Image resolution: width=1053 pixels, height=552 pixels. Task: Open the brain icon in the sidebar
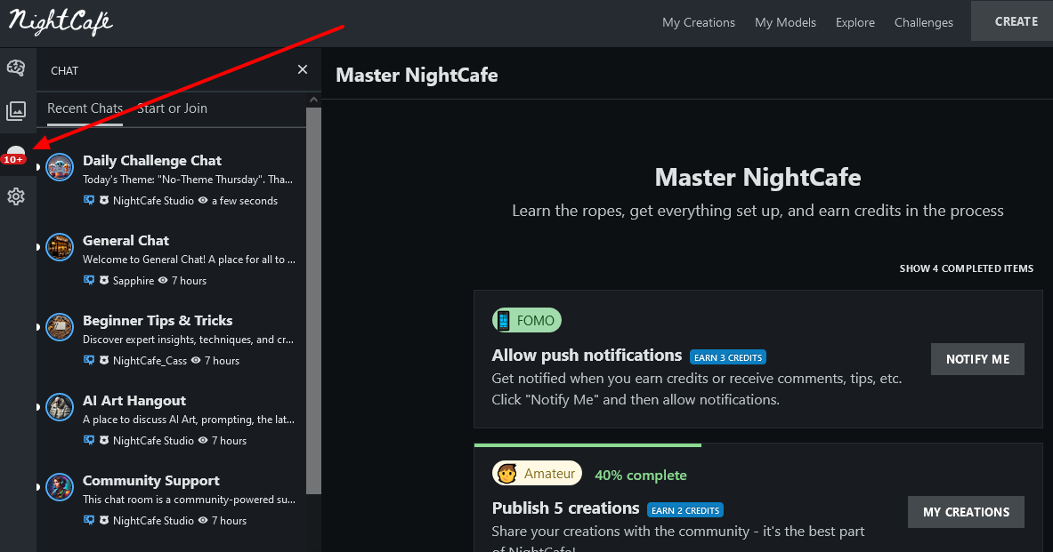pos(16,68)
